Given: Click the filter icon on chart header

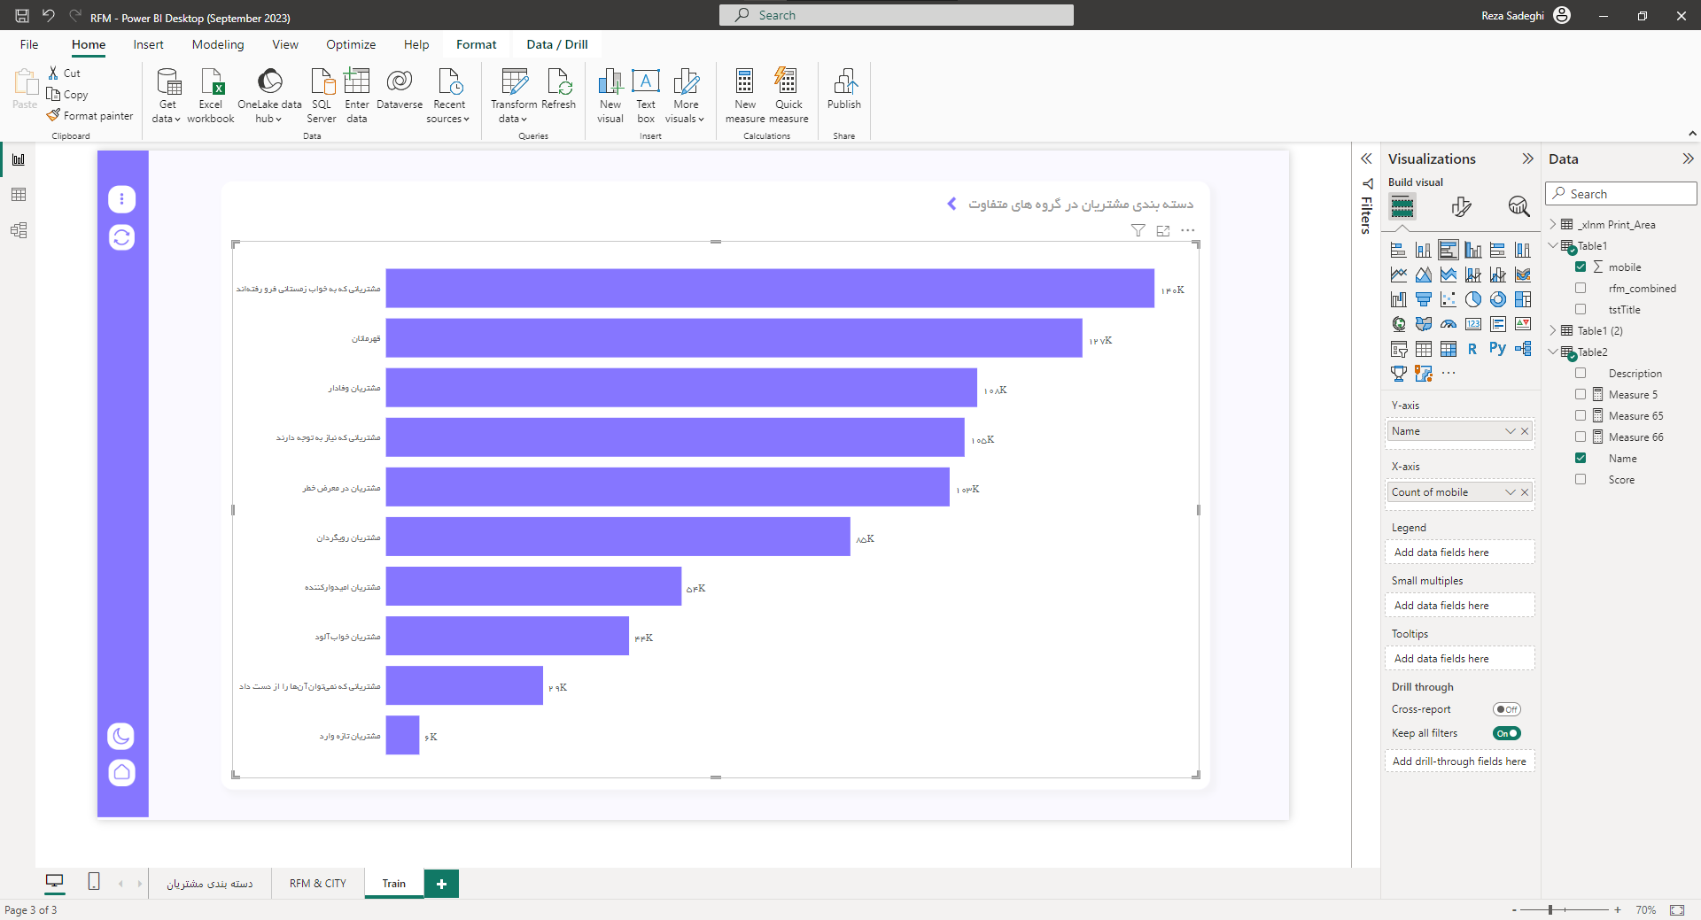Looking at the screenshot, I should point(1138,230).
